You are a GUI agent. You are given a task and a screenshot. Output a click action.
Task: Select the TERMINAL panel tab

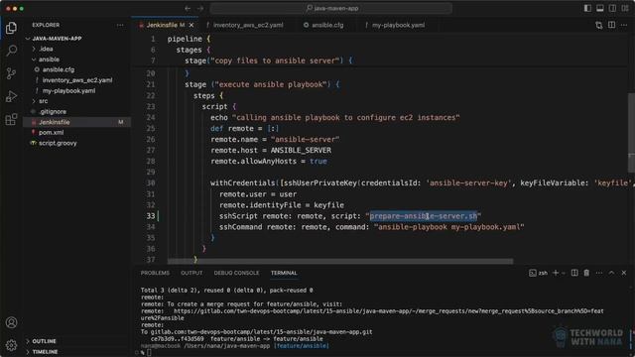pos(284,273)
